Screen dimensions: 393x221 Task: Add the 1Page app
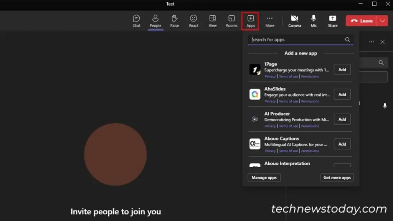point(342,69)
